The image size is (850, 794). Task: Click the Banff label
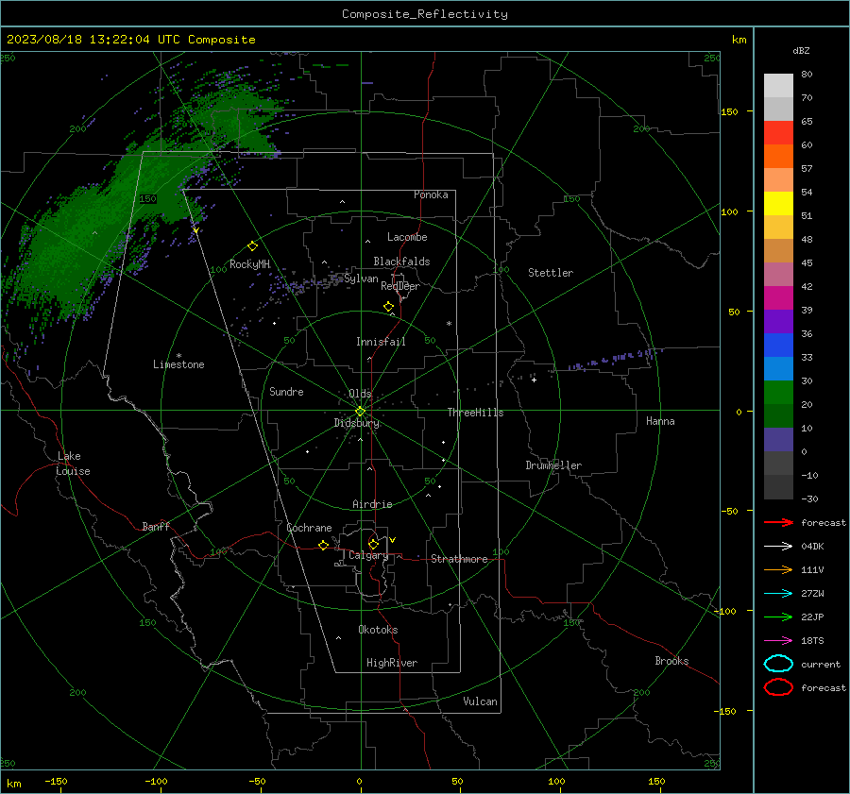(x=156, y=526)
